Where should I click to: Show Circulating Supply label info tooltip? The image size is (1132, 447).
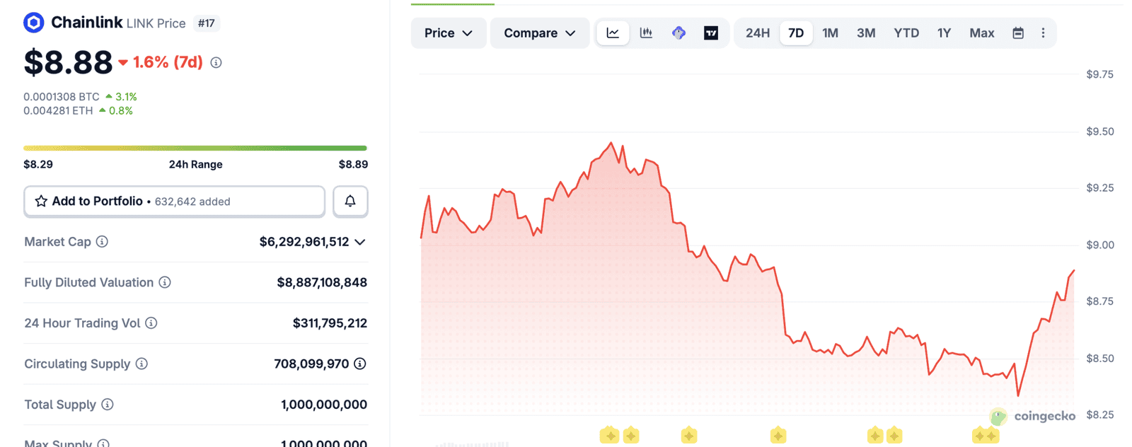pos(141,364)
